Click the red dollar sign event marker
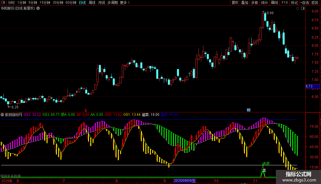Screen dimensions: 321x184 [86, 110]
